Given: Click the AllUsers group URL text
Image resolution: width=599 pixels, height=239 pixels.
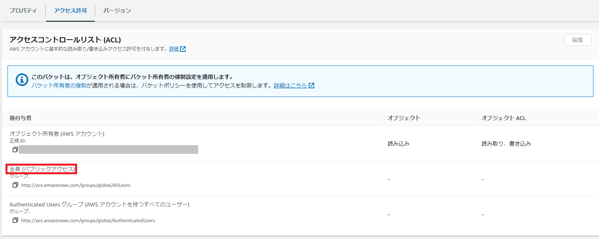Looking at the screenshot, I should (76, 185).
